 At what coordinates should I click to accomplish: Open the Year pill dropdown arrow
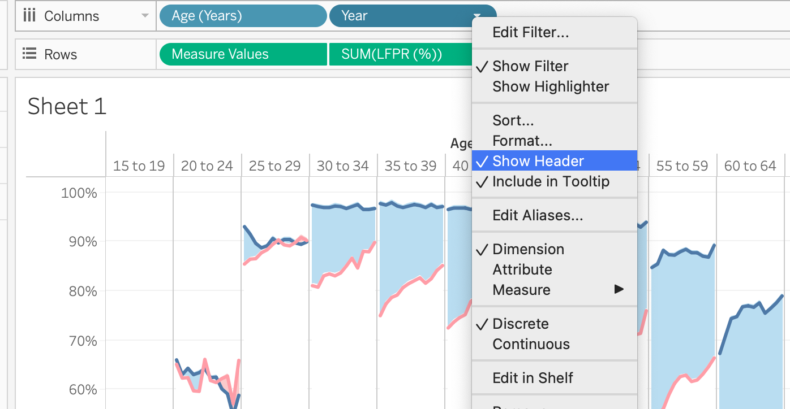(x=477, y=16)
